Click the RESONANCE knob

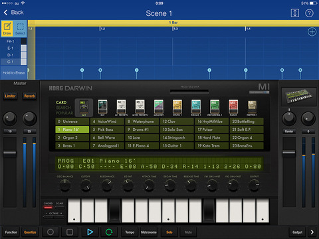pos(107,185)
